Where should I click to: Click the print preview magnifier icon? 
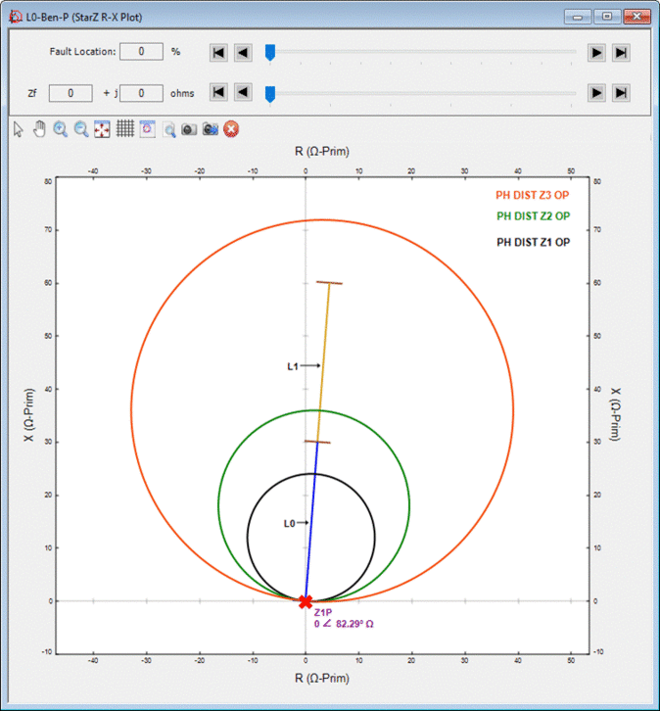(169, 128)
